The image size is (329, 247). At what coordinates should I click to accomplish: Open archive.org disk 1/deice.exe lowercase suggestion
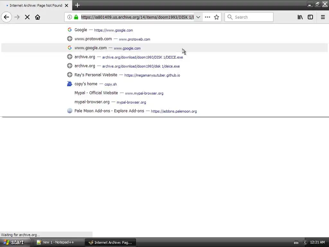point(164,66)
